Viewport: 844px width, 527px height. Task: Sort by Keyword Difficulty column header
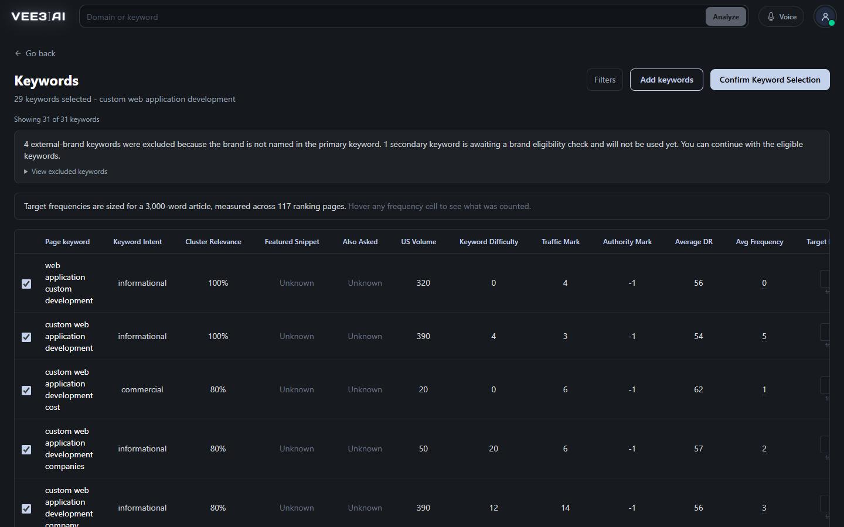click(489, 242)
